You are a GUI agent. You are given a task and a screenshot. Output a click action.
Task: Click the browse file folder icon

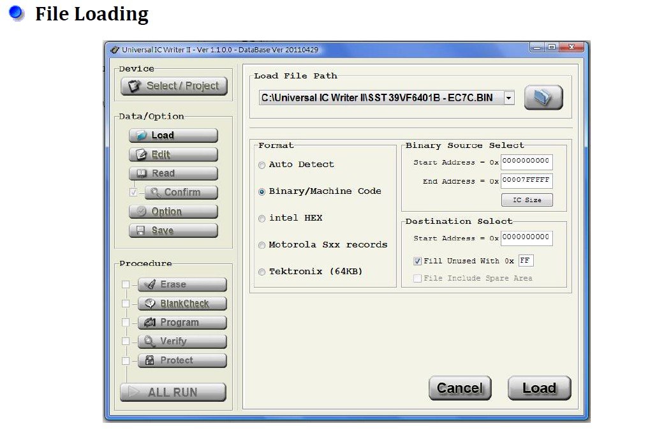(543, 98)
